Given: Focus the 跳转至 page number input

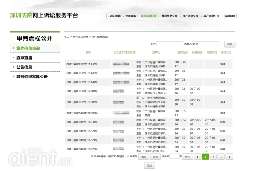Looking at the screenshot, I should pyautogui.click(x=174, y=156).
